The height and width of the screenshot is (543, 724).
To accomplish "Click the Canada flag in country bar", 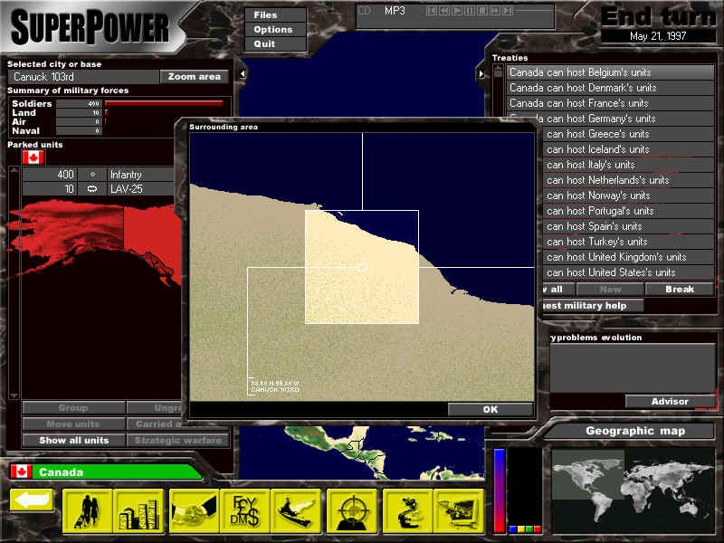I will coord(21,472).
